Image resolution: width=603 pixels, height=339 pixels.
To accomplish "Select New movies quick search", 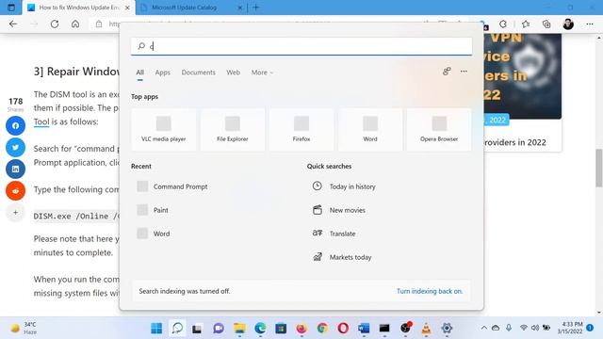I will pyautogui.click(x=339, y=210).
